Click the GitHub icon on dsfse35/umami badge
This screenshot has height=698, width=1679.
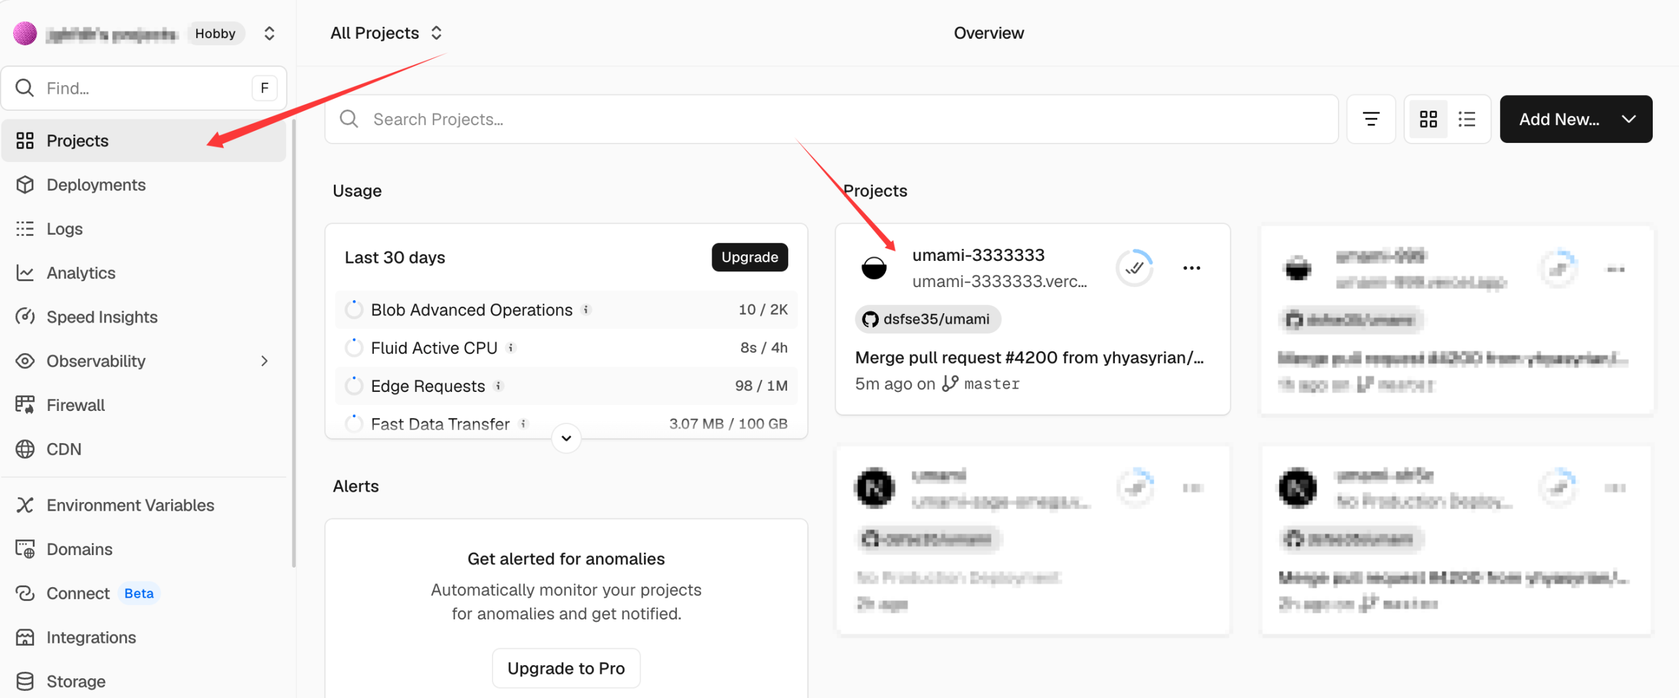click(x=870, y=319)
